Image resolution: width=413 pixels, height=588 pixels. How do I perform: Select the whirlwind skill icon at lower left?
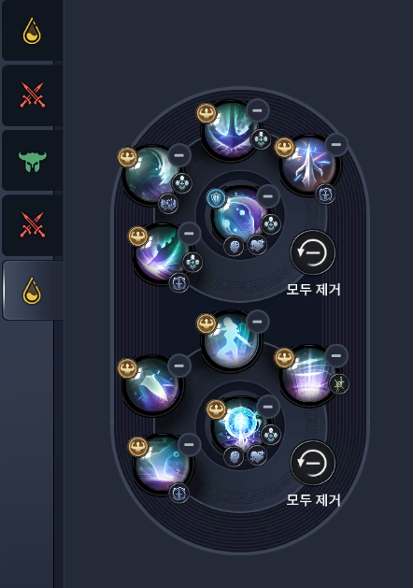[164, 465]
